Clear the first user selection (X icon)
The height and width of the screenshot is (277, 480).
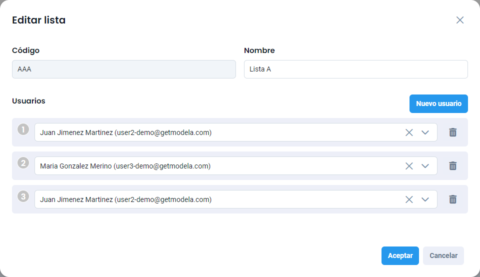point(409,132)
